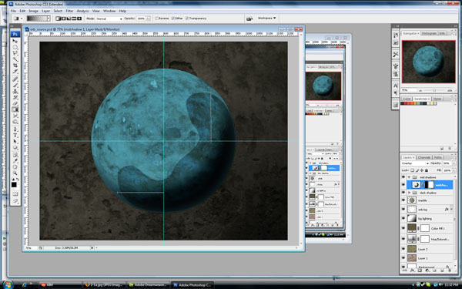462x289 pixels.
Task: Choose the linear gradient type button
Action: click(x=58, y=18)
